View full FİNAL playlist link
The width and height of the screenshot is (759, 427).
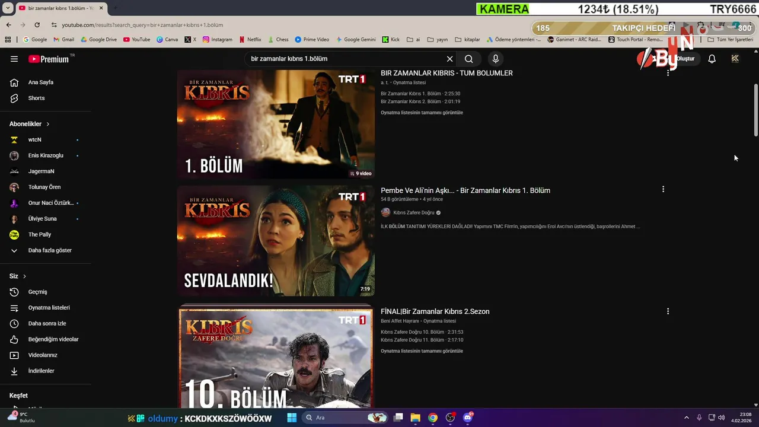[422, 351]
